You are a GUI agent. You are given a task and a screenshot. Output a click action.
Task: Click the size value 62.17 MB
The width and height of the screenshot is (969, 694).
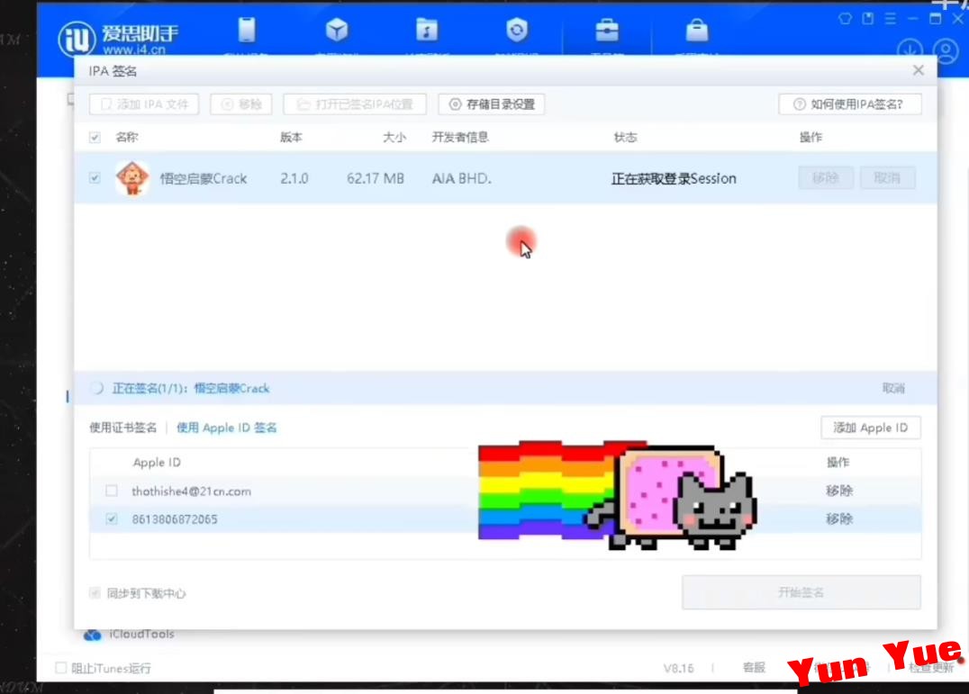point(376,178)
